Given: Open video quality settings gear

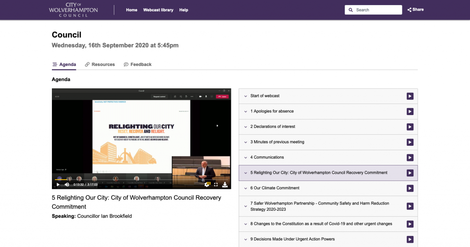Looking at the screenshot, I should (207, 184).
